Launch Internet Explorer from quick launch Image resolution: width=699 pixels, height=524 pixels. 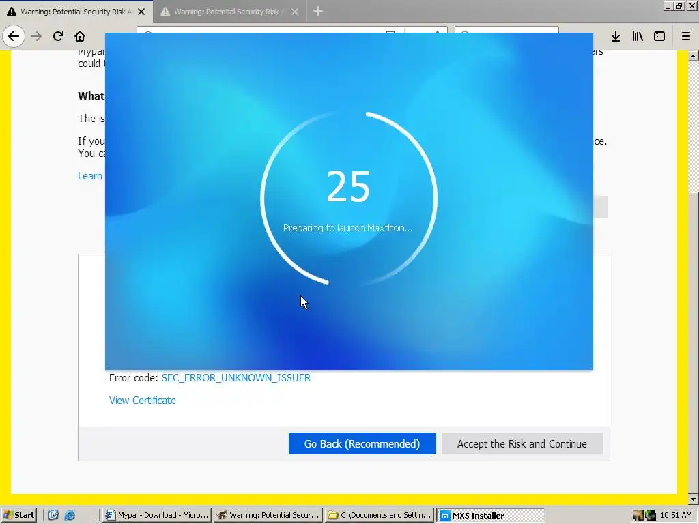[70, 515]
